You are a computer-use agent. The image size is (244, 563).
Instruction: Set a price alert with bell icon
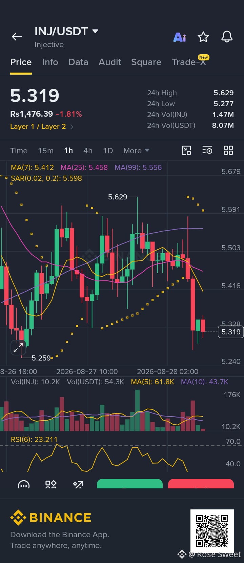(x=227, y=37)
